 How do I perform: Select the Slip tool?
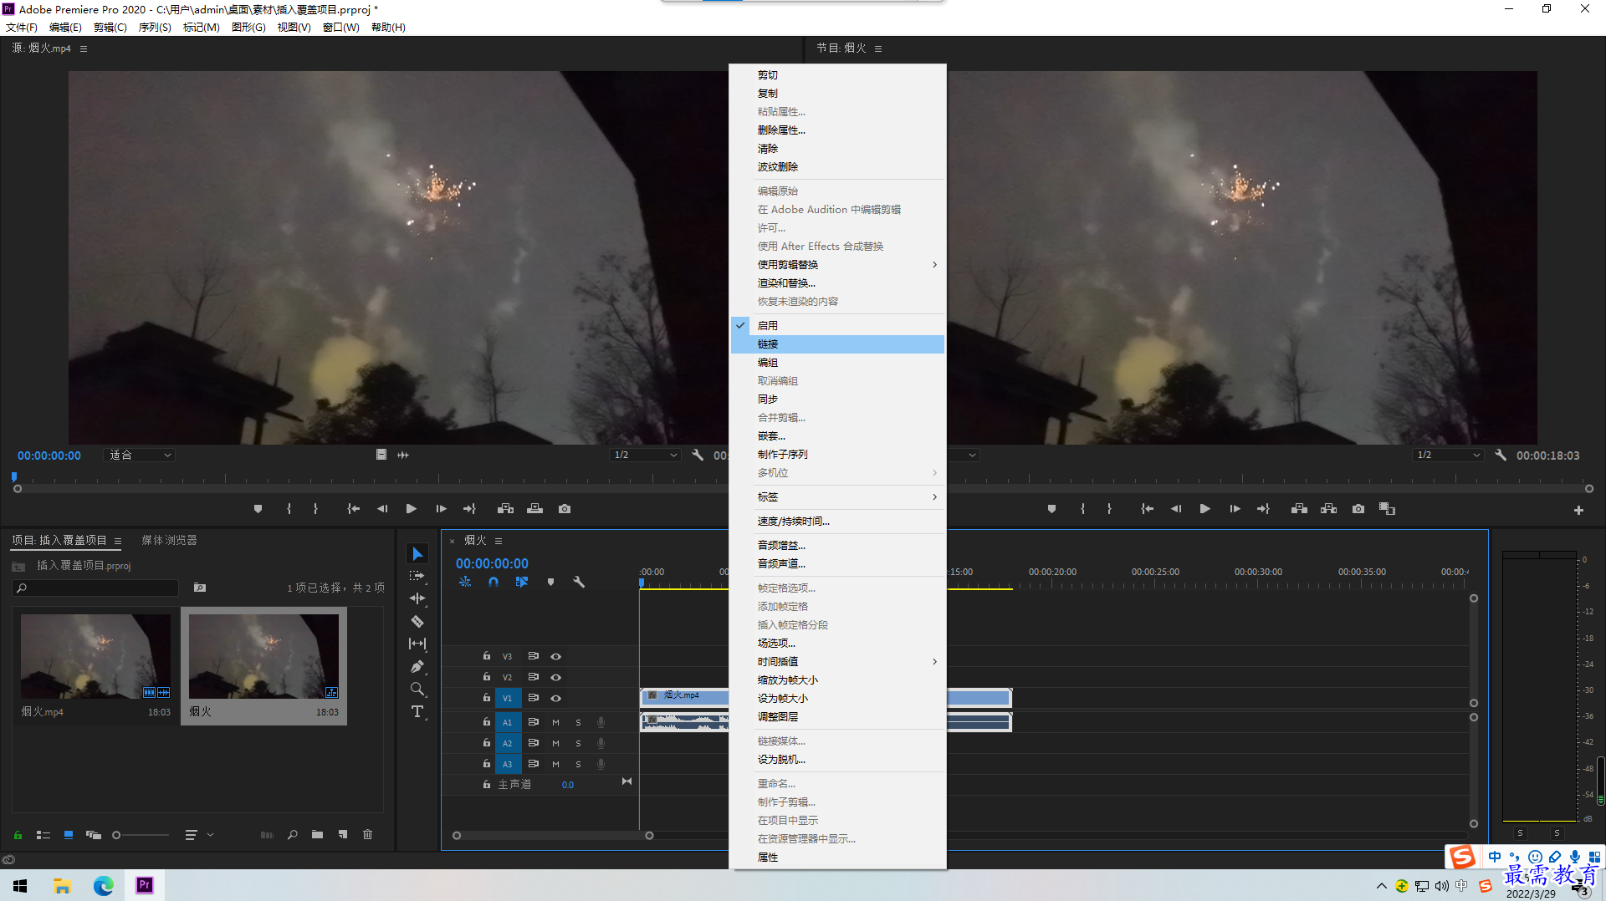tap(417, 644)
